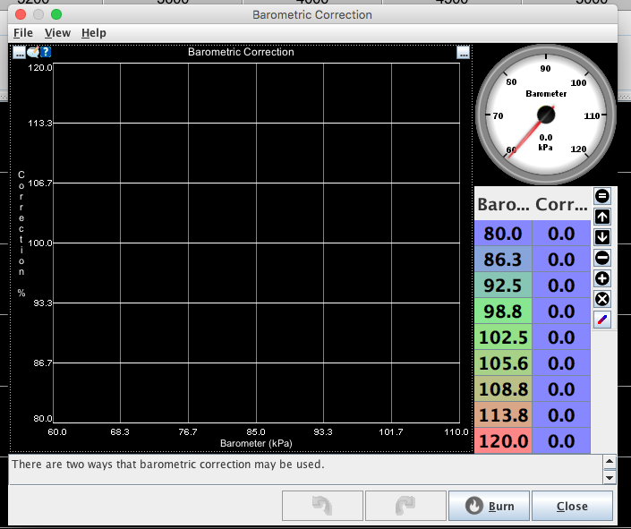The width and height of the screenshot is (631, 529).
Task: Select the 80.0 barometer cell
Action: [503, 234]
